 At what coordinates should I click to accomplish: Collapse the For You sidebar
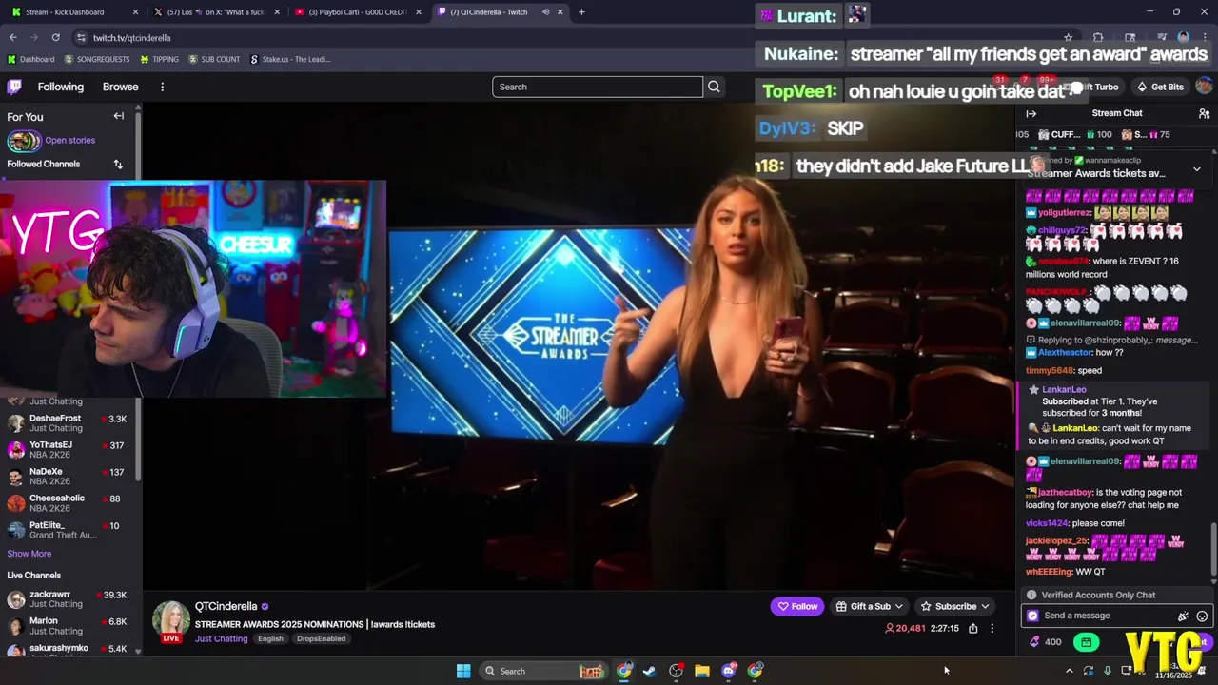point(119,116)
